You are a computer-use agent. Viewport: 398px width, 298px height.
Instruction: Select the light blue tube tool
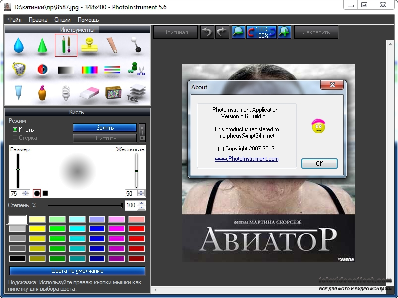click(x=18, y=92)
